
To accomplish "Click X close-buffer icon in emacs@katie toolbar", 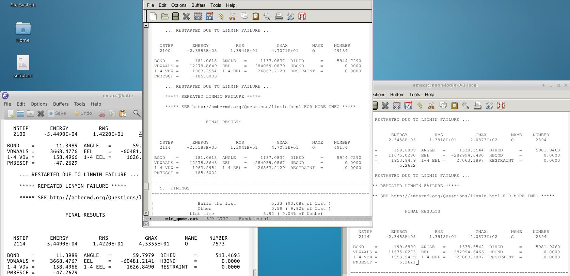I will (x=41, y=113).
